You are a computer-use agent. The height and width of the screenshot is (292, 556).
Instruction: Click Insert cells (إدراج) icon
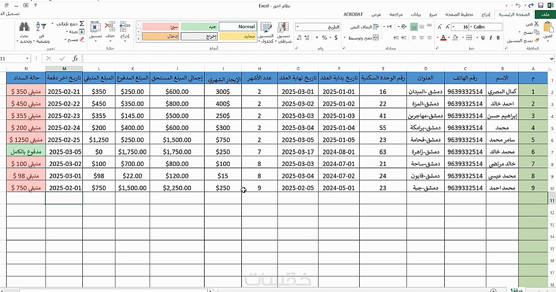[125, 27]
